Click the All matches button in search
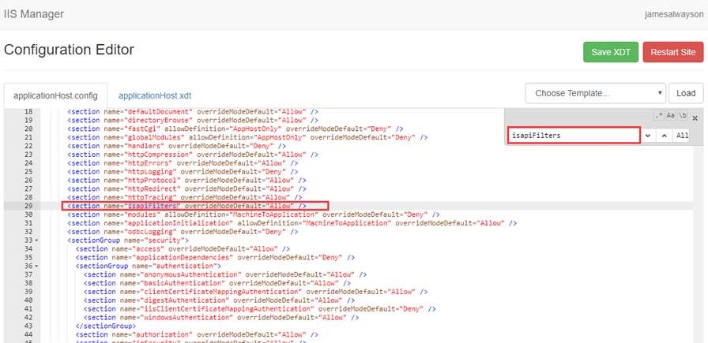708x343 pixels. (x=682, y=136)
